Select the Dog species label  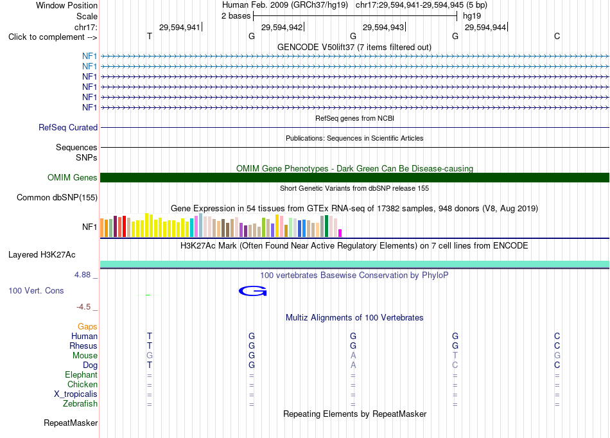(91, 365)
